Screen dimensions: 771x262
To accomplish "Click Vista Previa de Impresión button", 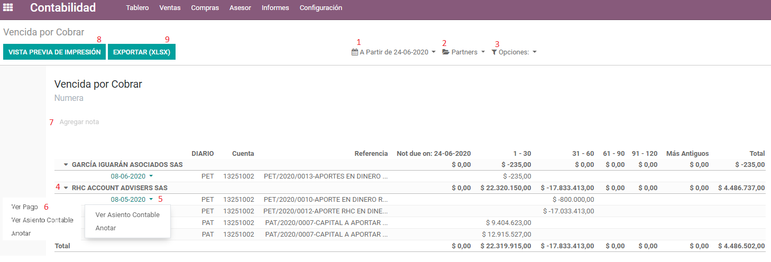I will point(54,52).
